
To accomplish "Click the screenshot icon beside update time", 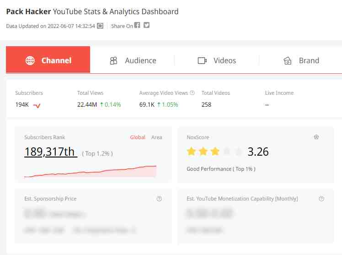I will (x=100, y=26).
